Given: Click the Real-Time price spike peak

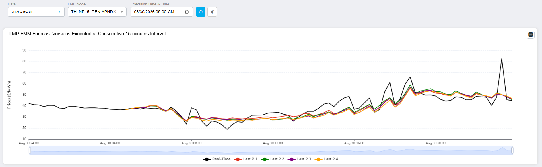Looking at the screenshot, I should (502, 59).
